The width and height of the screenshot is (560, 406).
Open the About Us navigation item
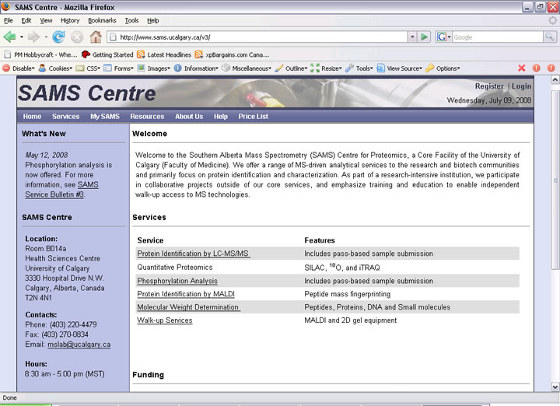[x=189, y=117]
